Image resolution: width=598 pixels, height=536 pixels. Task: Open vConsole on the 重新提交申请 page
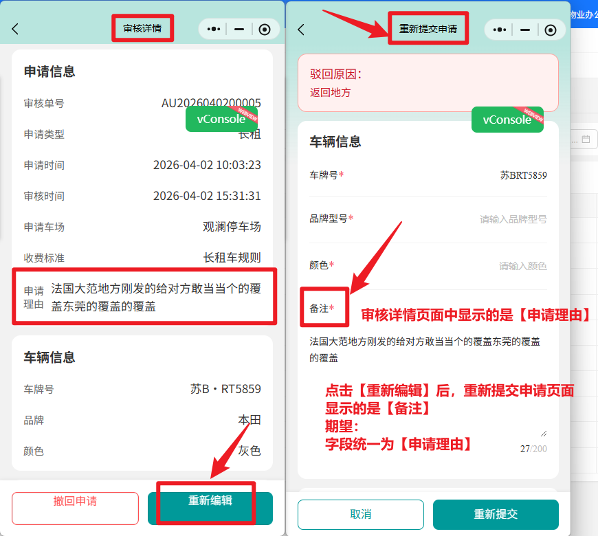click(507, 120)
